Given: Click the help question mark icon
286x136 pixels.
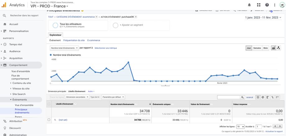Looking at the screenshot, I should pos(267,5).
